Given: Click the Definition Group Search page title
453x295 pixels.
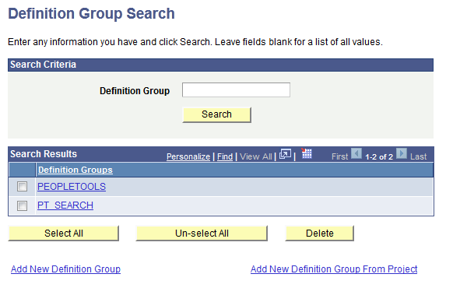Looking at the screenshot, I should (91, 13).
